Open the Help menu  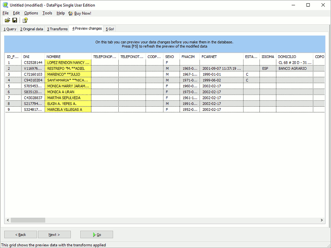coord(60,13)
